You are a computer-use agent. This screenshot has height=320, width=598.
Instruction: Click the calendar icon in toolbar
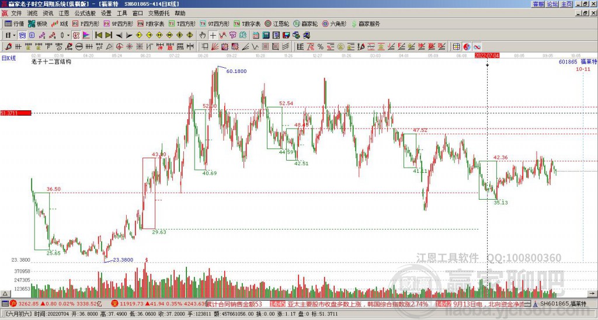coord(256,36)
